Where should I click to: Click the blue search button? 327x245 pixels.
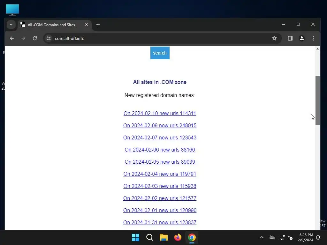[x=160, y=53]
